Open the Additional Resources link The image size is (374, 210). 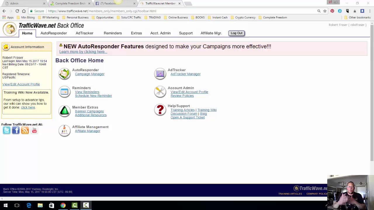[91, 115]
